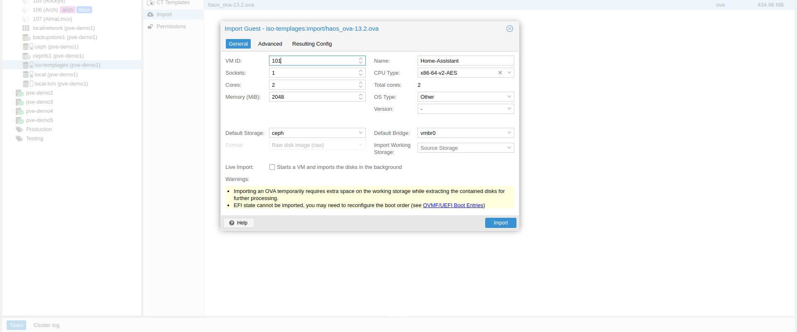Select 107 (AlmaLinux) in tree
The image size is (797, 332).
click(52, 19)
